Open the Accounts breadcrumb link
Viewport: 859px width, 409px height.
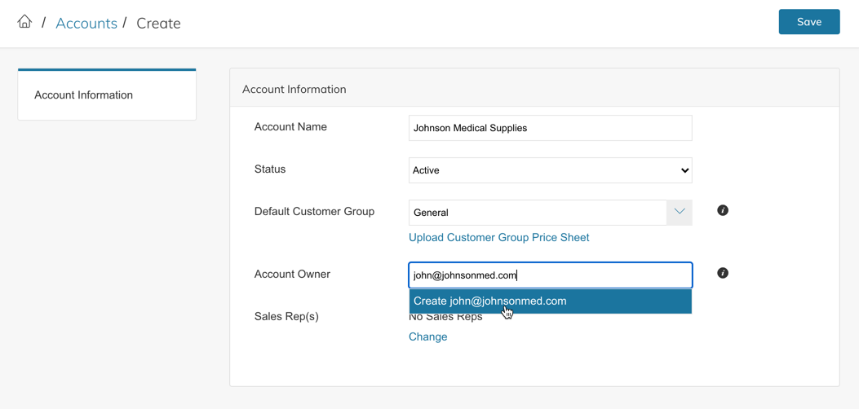point(86,23)
